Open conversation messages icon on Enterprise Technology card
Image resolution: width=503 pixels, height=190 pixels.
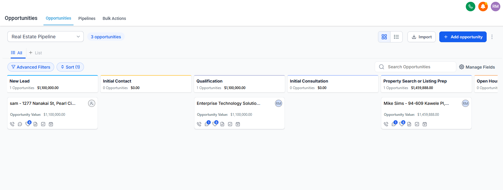[x=207, y=124]
